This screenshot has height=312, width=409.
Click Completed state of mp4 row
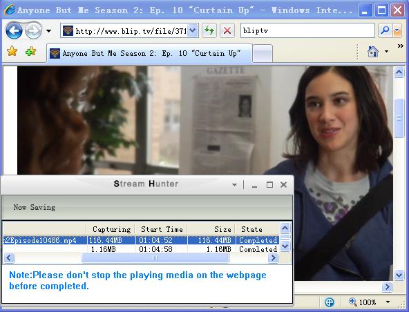258,240
